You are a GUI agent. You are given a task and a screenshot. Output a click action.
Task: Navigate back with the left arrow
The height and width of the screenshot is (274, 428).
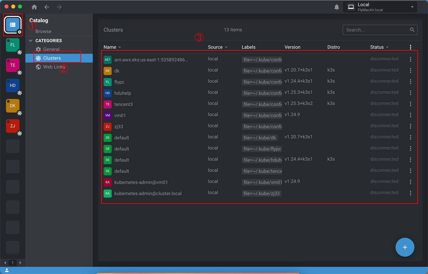coord(47,7)
